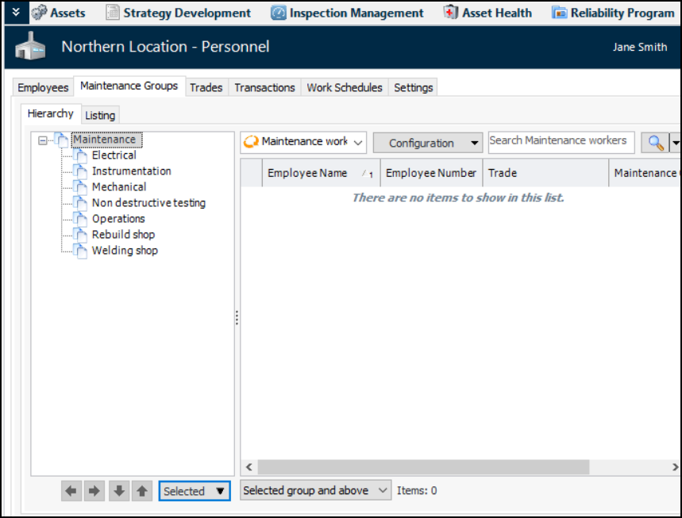Click the Jane Smith user name
Image resolution: width=682 pixels, height=518 pixels.
[640, 47]
